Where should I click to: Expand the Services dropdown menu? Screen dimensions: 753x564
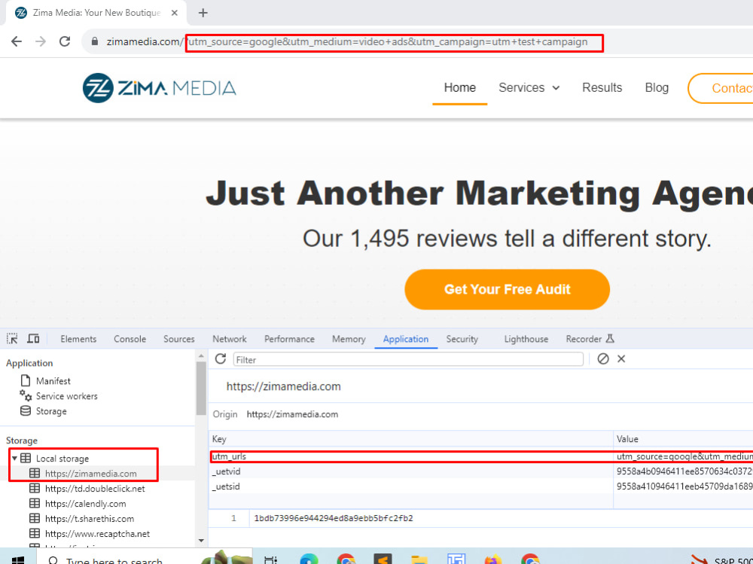(x=529, y=87)
